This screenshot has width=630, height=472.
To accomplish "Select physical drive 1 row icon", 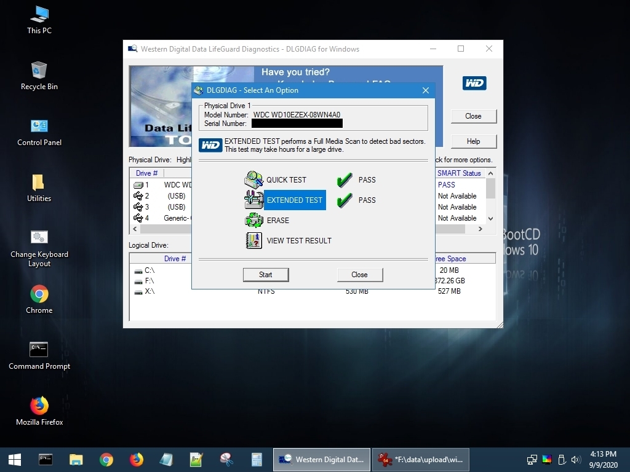I will pos(138,185).
